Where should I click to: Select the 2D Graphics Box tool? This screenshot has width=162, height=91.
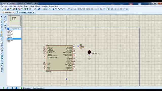click(2, 56)
